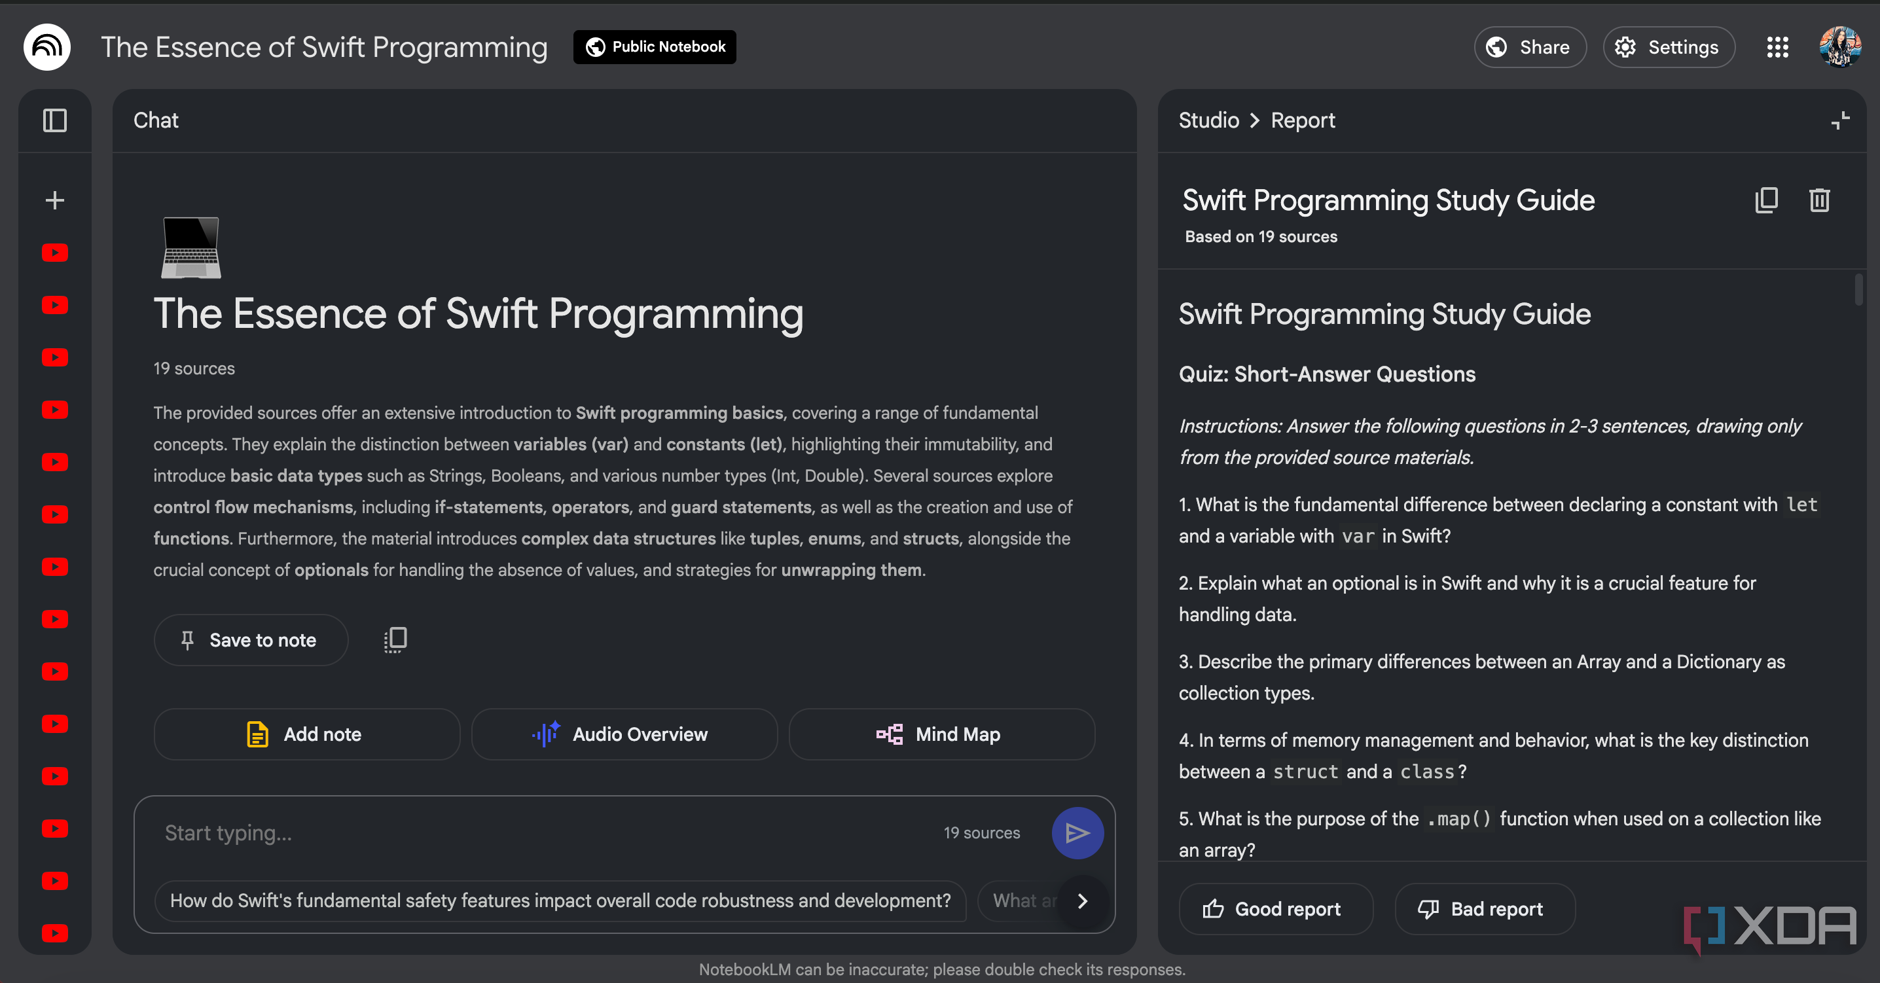Click the laptop emoji notebook icon
The image size is (1880, 983).
(190, 247)
